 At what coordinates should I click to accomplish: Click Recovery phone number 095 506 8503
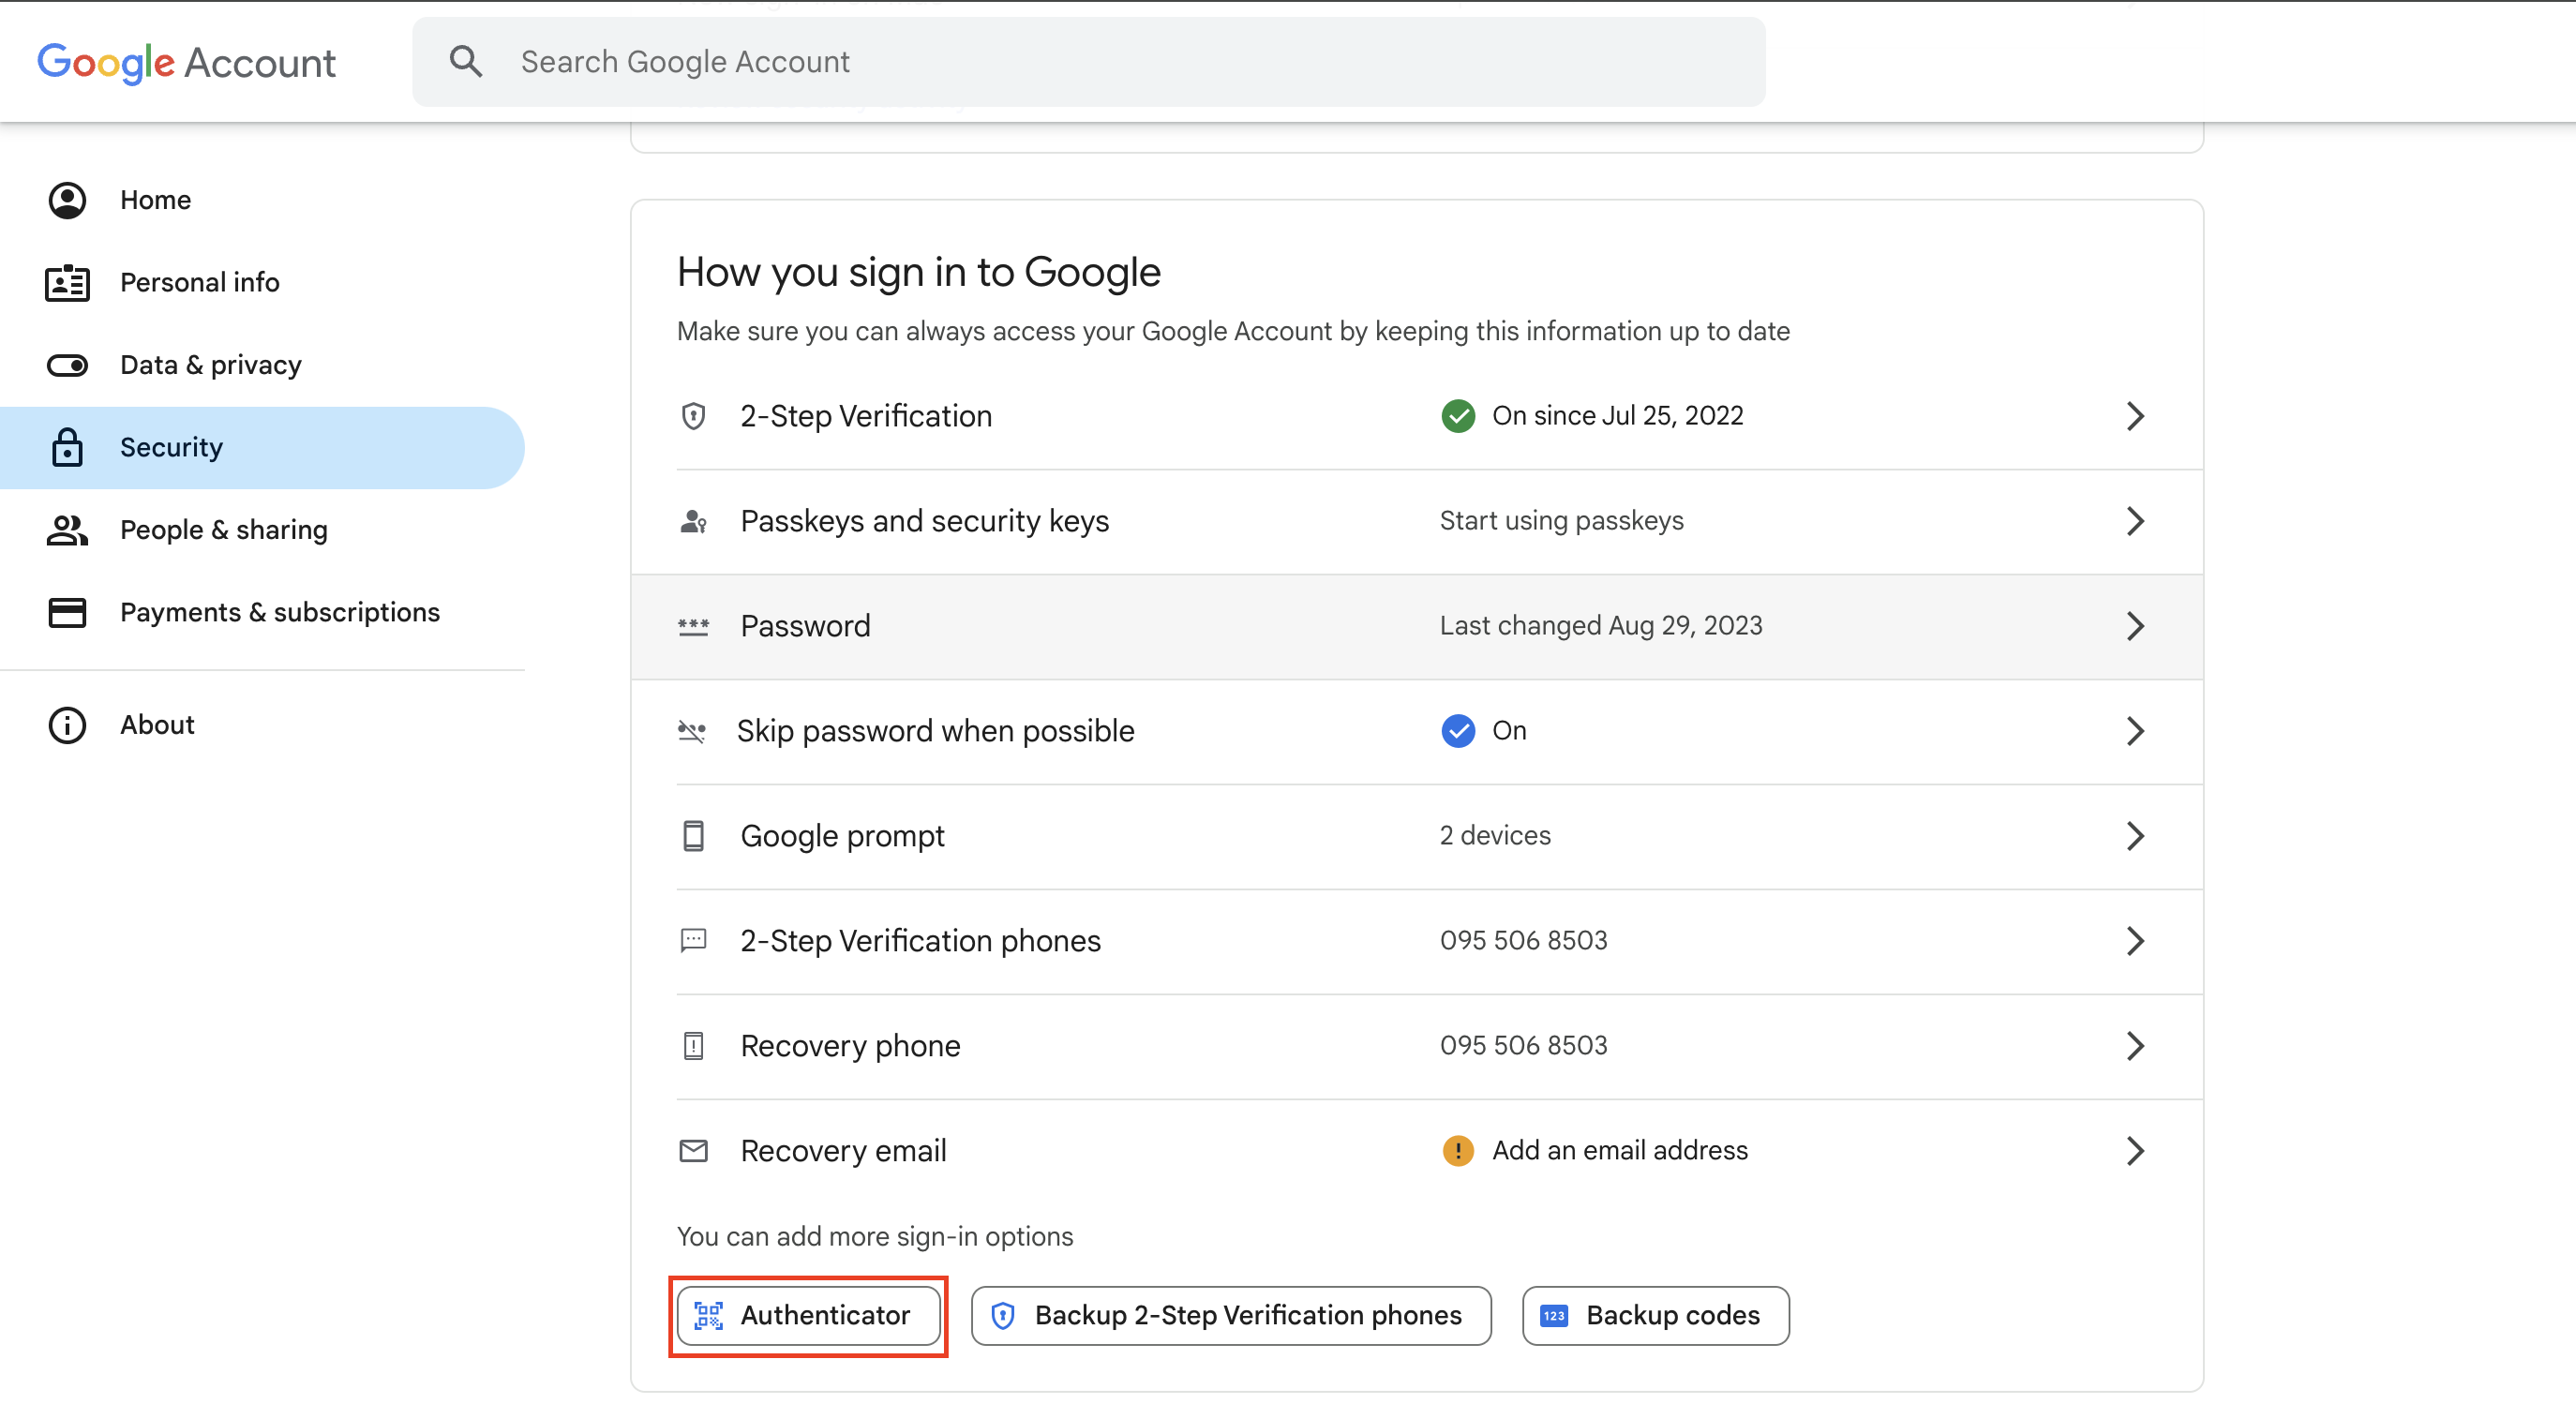(1523, 1046)
